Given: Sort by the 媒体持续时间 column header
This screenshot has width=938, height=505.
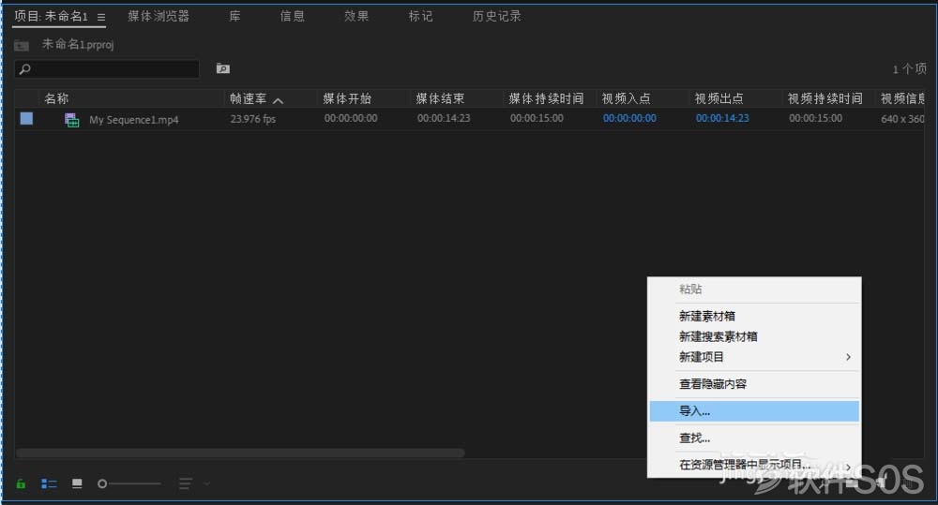Looking at the screenshot, I should pyautogui.click(x=546, y=98).
